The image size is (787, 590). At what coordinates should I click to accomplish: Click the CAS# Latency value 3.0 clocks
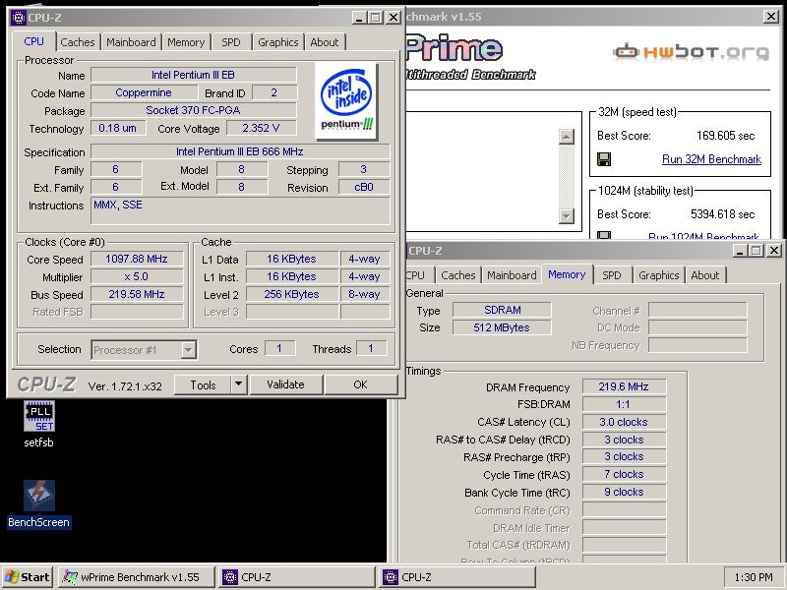[624, 422]
